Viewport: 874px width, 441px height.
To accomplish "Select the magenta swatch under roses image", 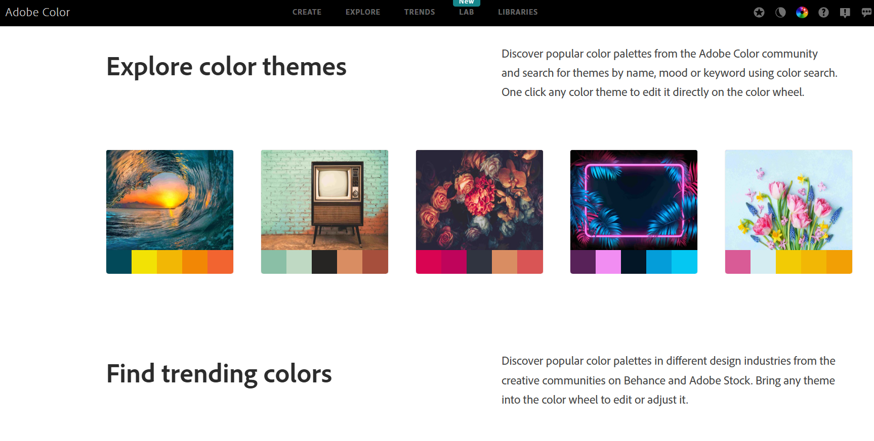I will [x=454, y=262].
